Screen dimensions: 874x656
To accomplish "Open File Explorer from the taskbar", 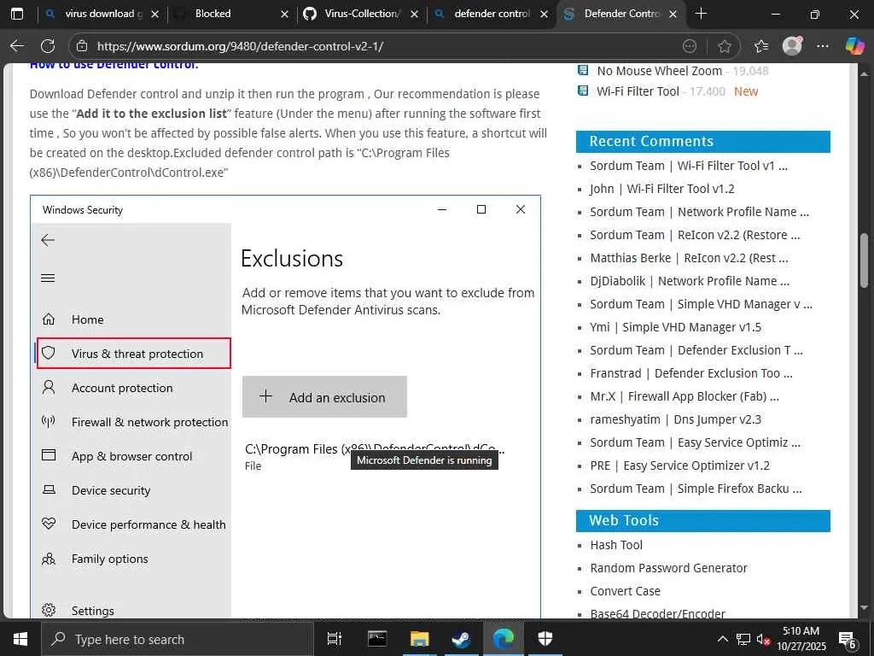I will (419, 639).
